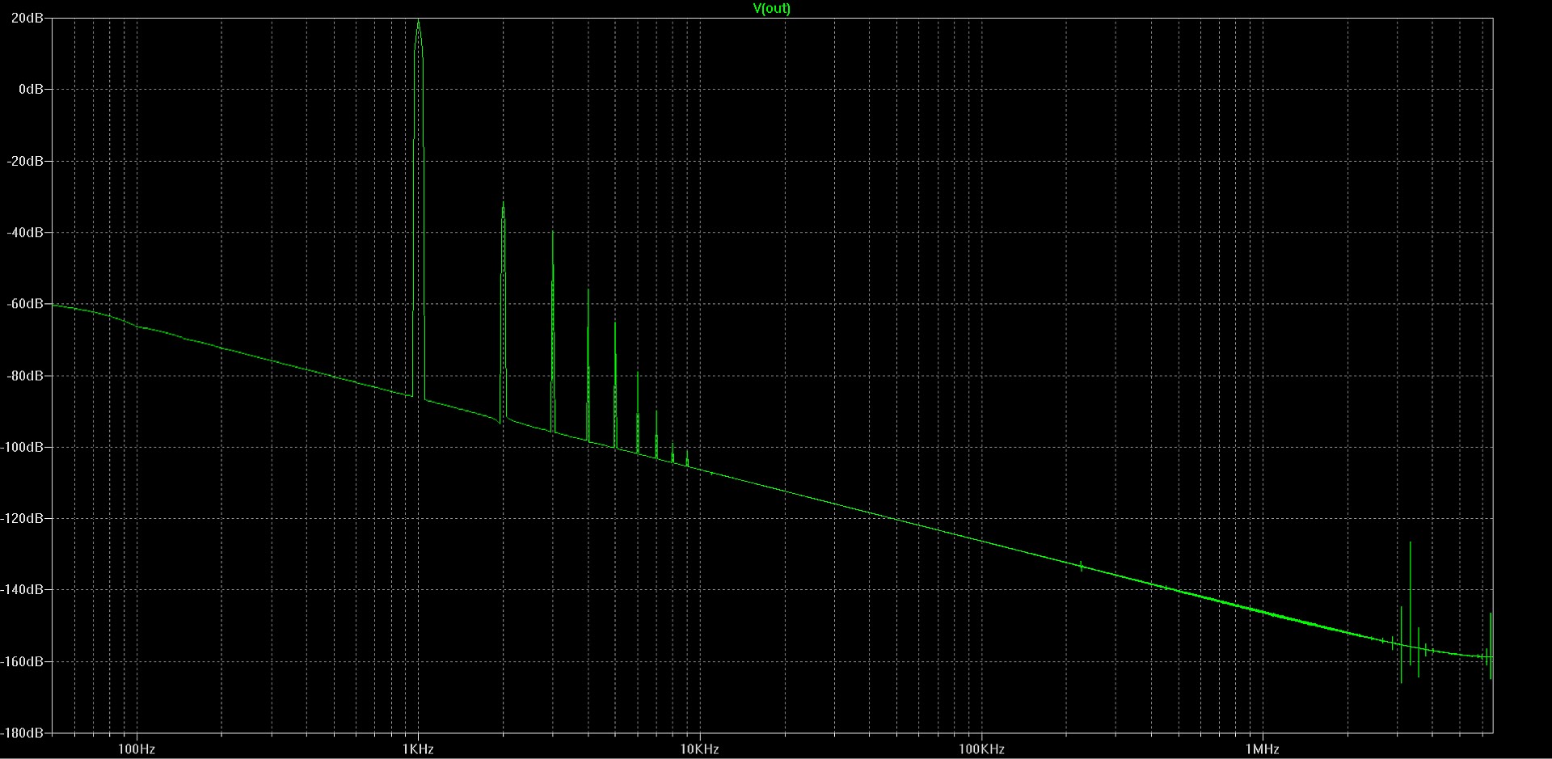The width and height of the screenshot is (1552, 759).
Task: Click the second harmonic peak at 2KHz
Action: (503, 205)
